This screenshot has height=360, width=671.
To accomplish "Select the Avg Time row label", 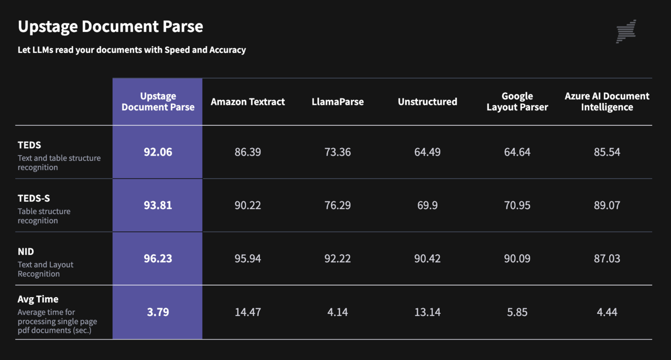I will 38,299.
